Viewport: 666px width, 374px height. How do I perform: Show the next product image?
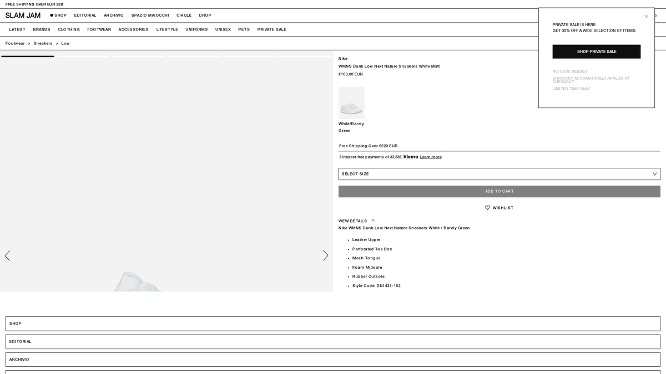[x=326, y=255]
